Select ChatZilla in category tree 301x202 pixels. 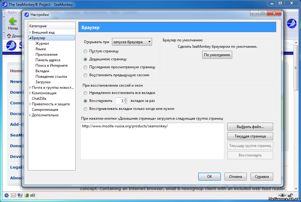coord(39,99)
